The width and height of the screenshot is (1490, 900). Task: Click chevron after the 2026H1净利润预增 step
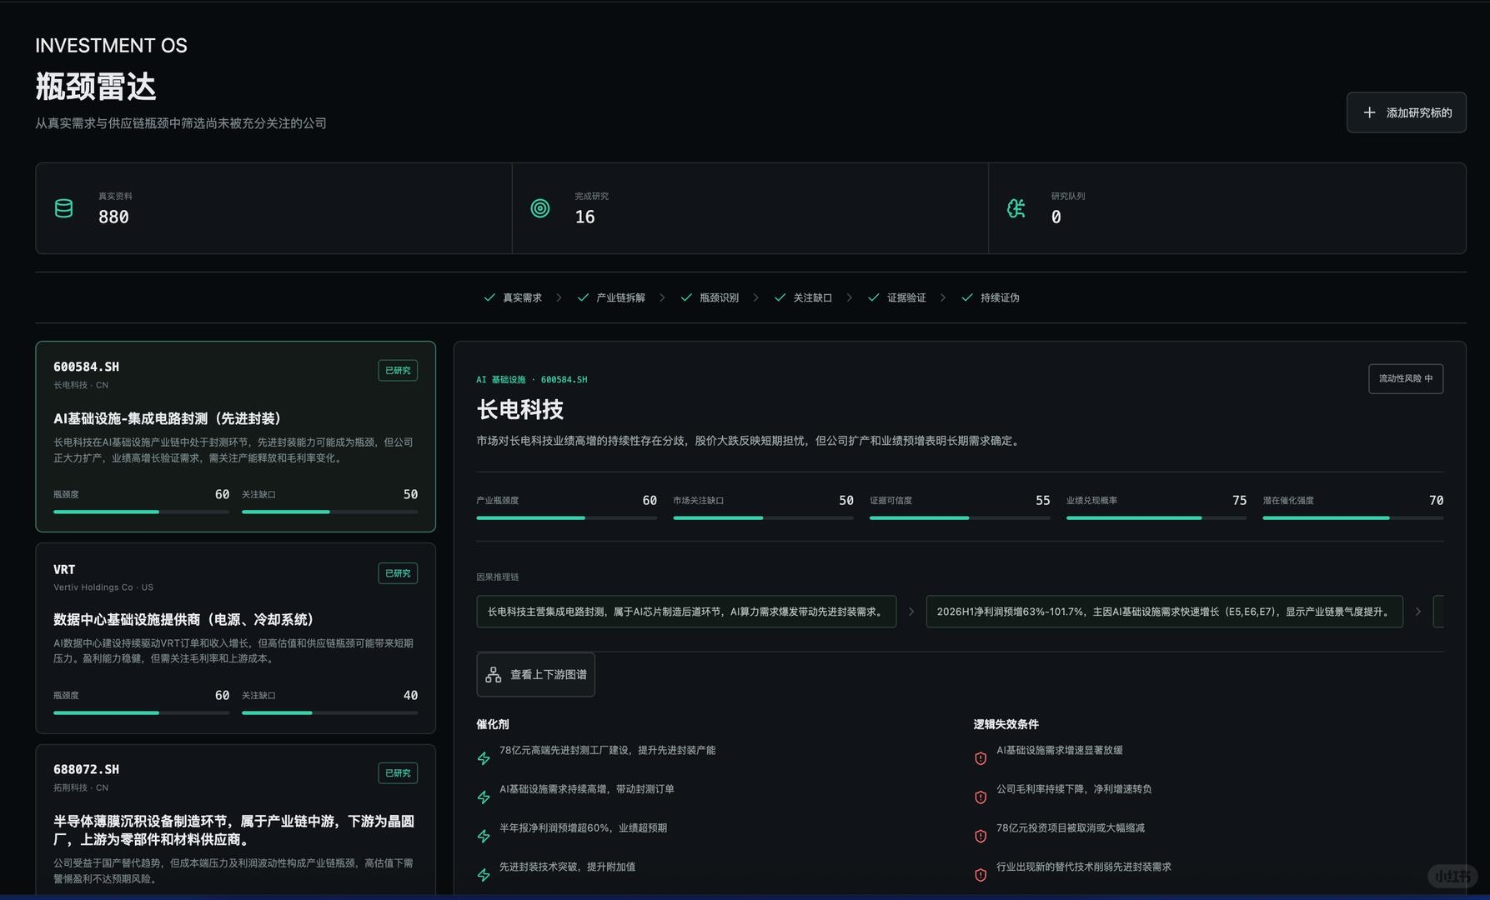click(x=1418, y=612)
